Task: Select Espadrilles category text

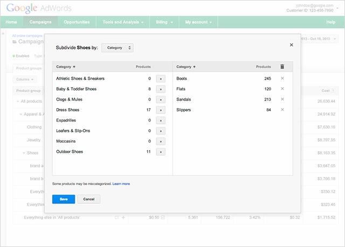Action: tap(66, 121)
